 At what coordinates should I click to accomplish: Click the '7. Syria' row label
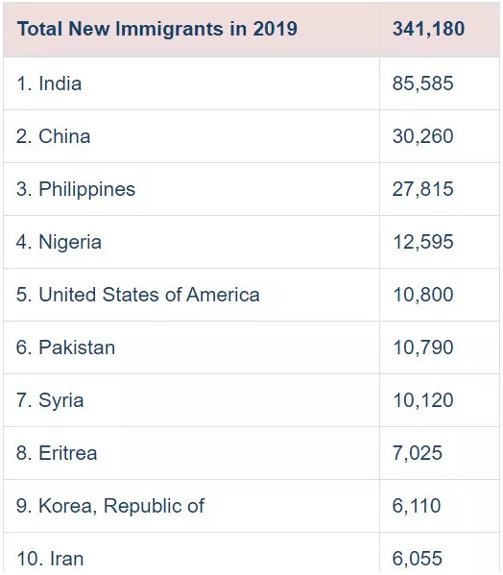pos(50,401)
